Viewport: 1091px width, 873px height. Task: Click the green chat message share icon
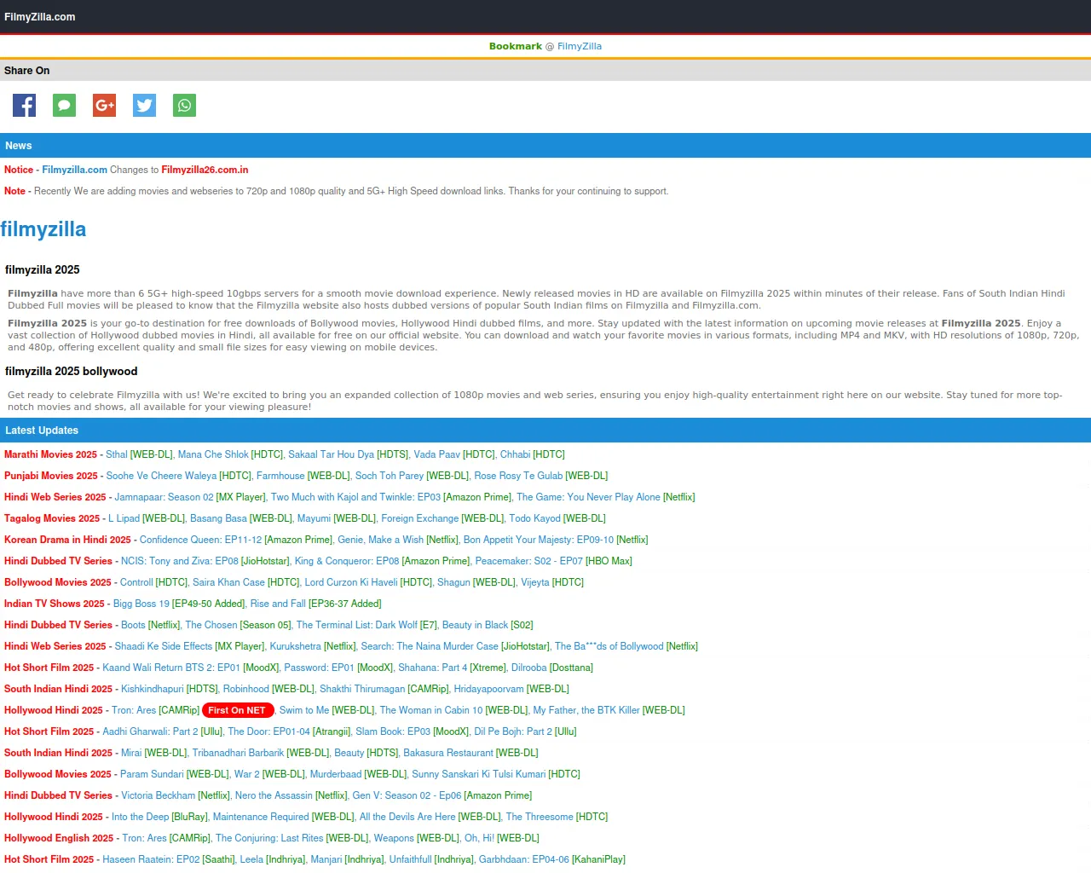pyautogui.click(x=64, y=105)
